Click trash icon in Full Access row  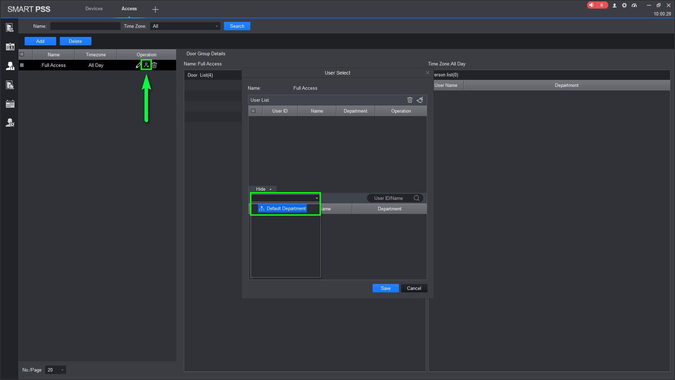coord(154,65)
